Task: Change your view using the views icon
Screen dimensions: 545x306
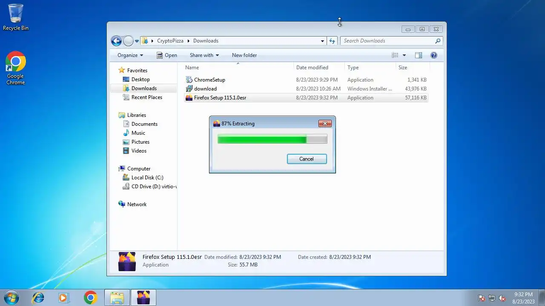Action: [395, 55]
